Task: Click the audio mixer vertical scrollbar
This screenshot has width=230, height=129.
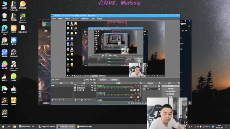Action: tap(141, 91)
